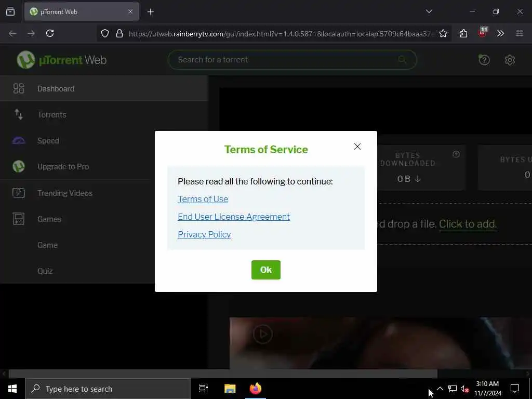
Task: Click the uBlock extension icon with badge
Action: coord(483,33)
